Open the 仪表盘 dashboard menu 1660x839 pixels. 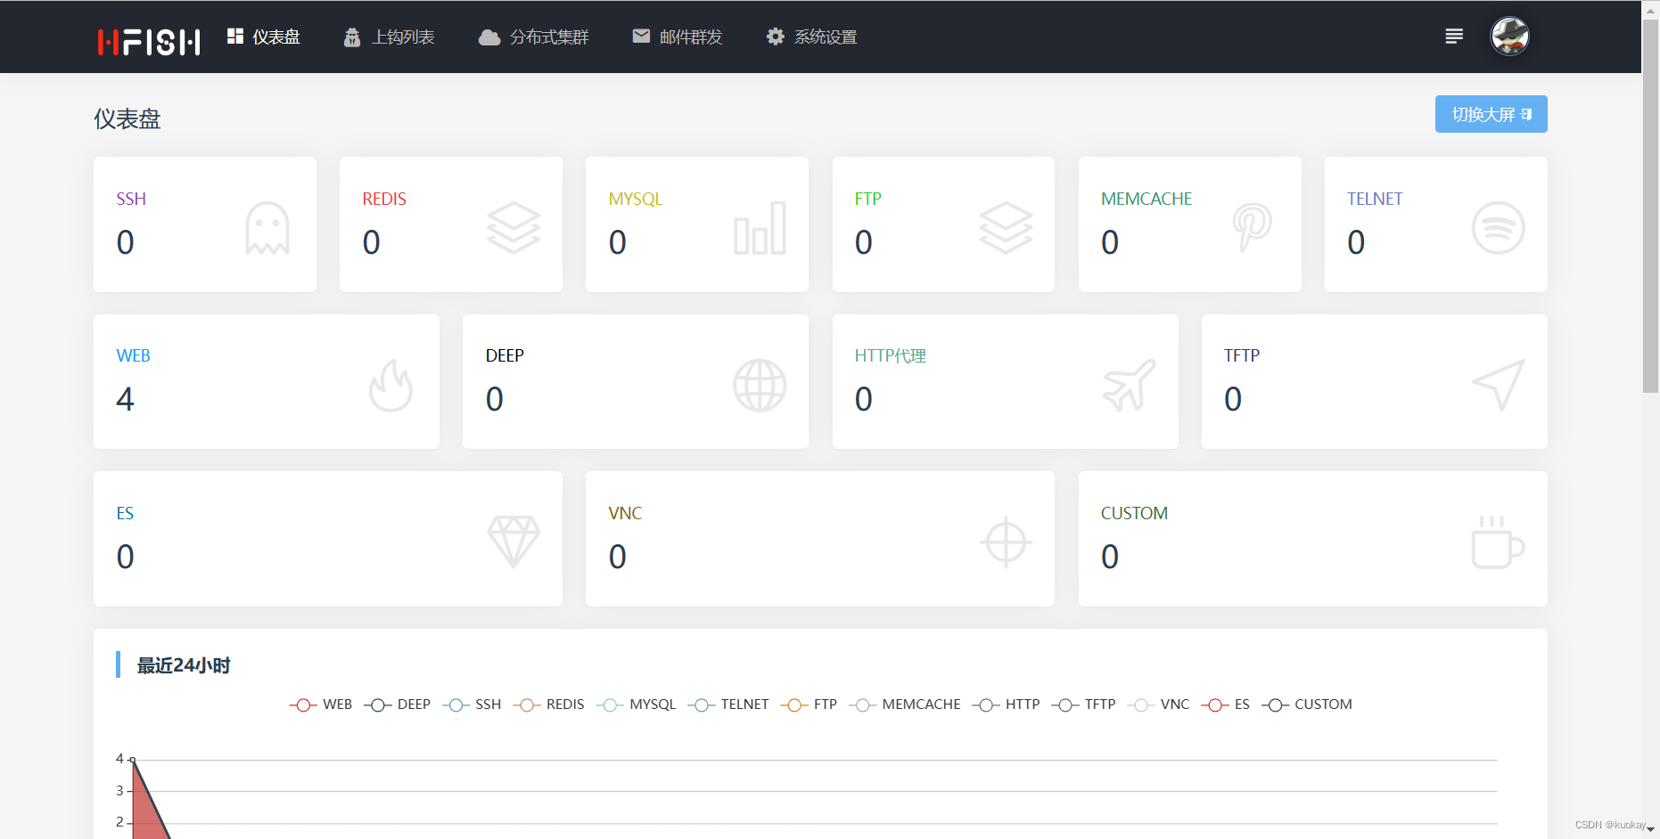pyautogui.click(x=264, y=37)
